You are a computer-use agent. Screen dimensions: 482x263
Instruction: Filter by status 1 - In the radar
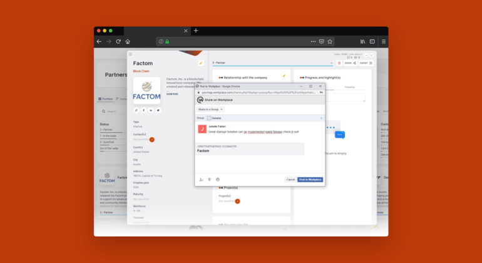pos(108,136)
